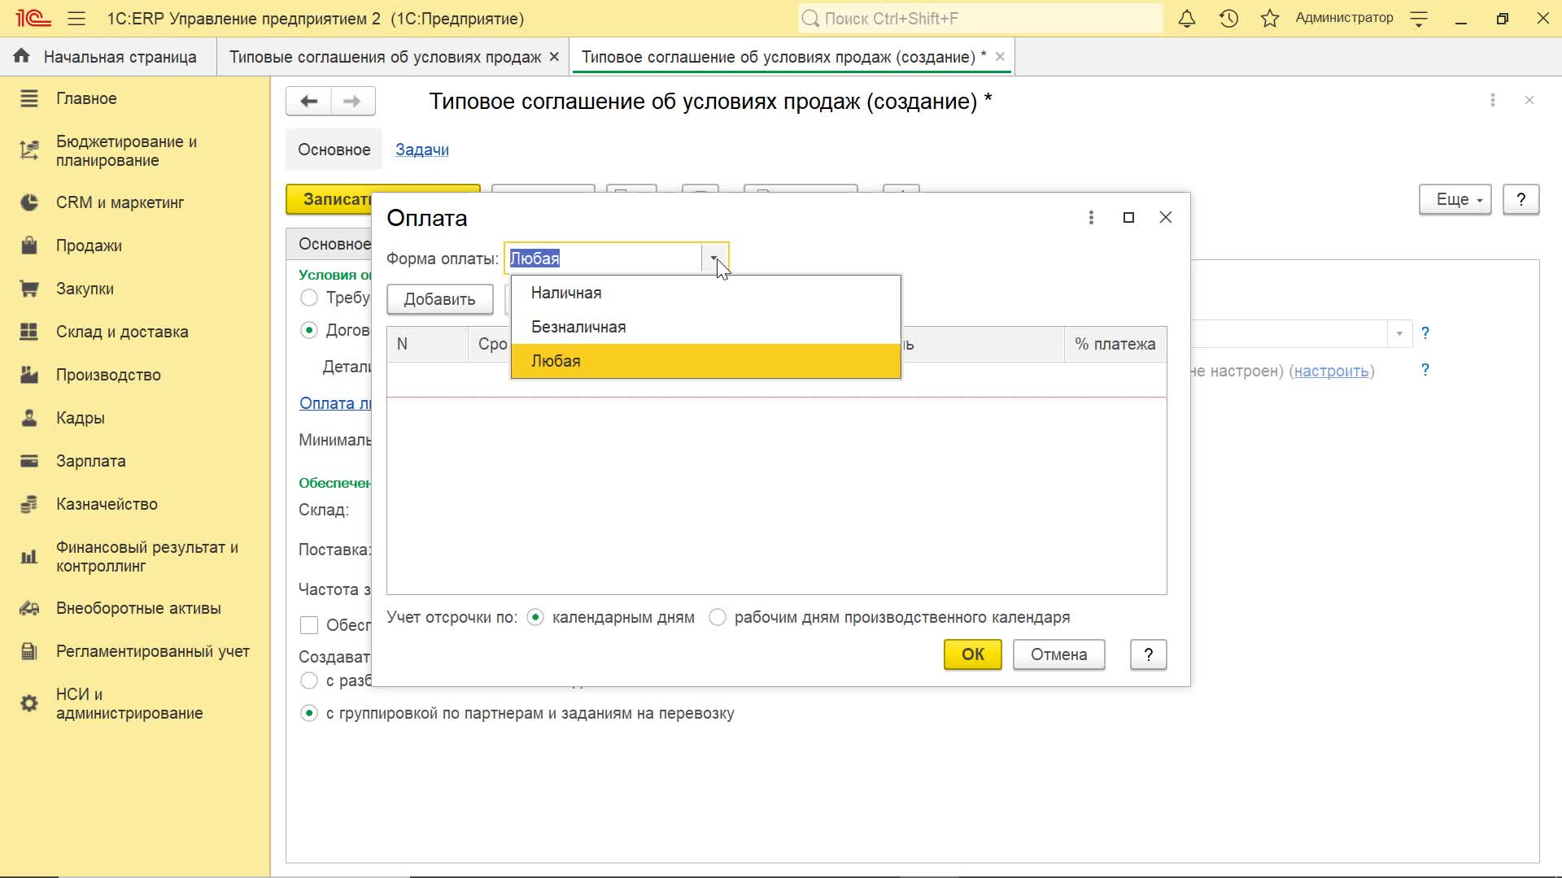The height and width of the screenshot is (878, 1562).
Task: Expand dropdown arrow of field behind dialog
Action: pos(1399,333)
